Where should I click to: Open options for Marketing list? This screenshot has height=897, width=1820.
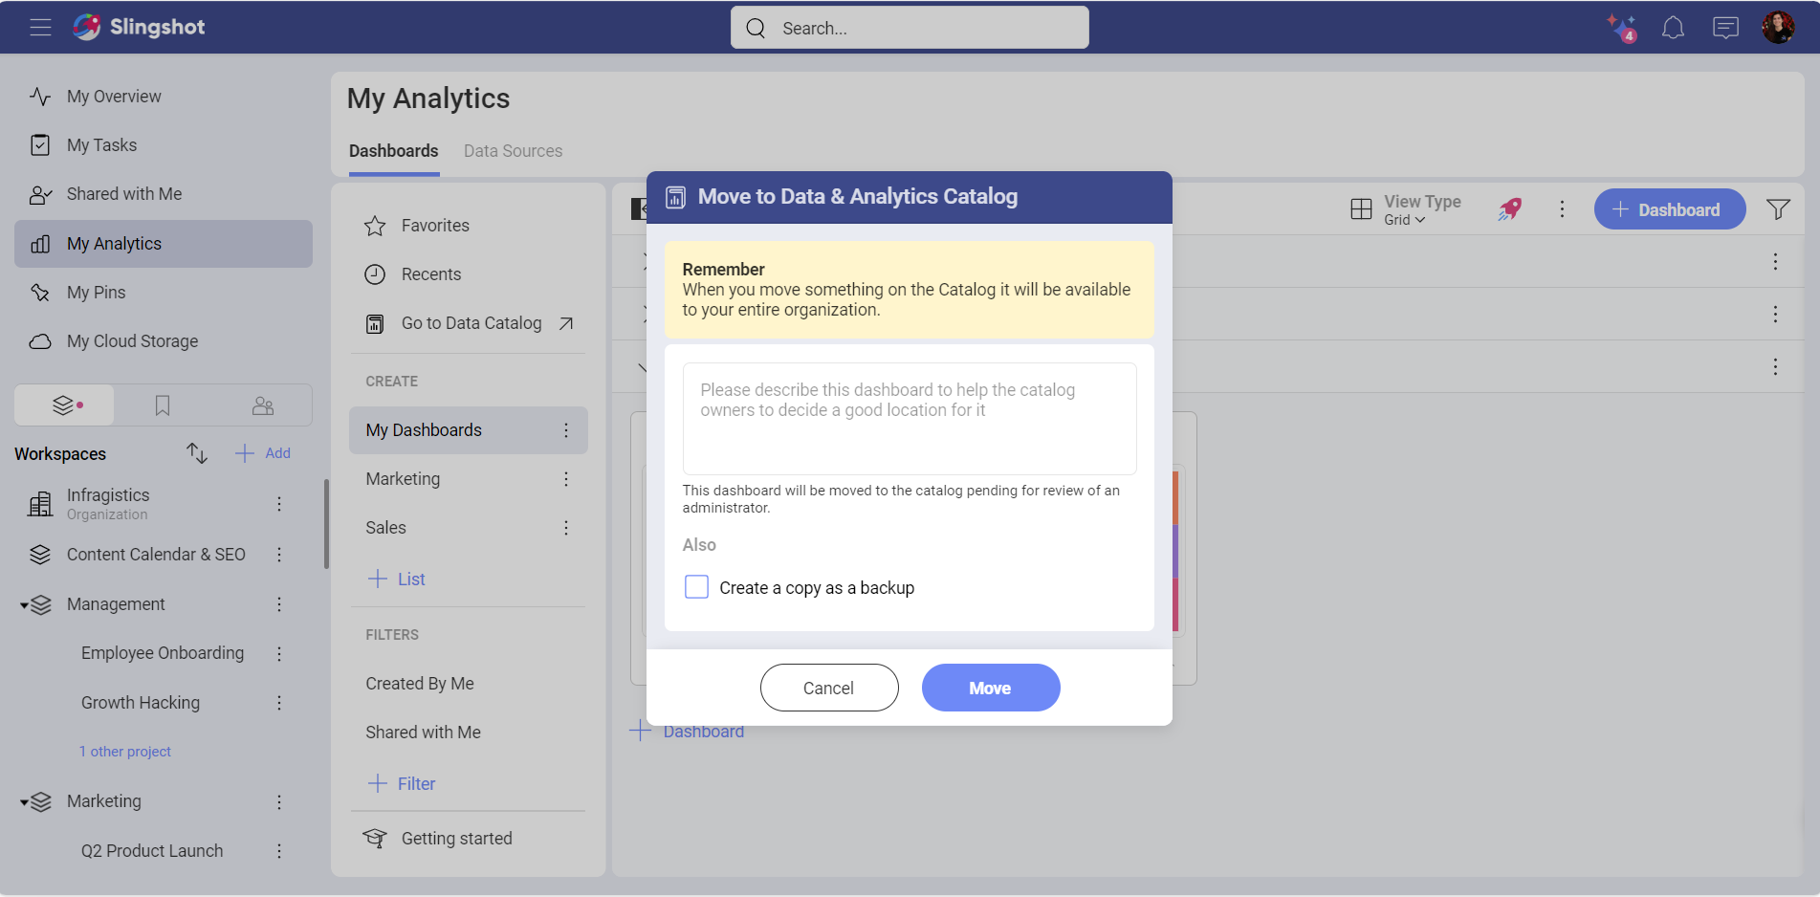tap(566, 479)
